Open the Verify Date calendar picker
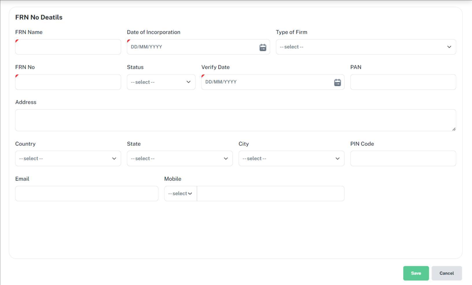The height and width of the screenshot is (285, 472). coord(337,82)
